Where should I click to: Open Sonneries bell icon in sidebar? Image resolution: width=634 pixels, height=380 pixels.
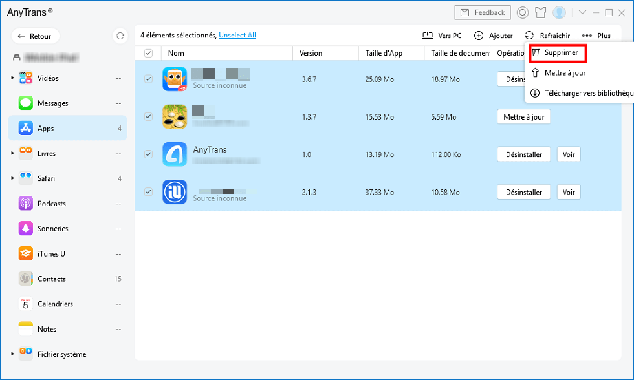25,228
